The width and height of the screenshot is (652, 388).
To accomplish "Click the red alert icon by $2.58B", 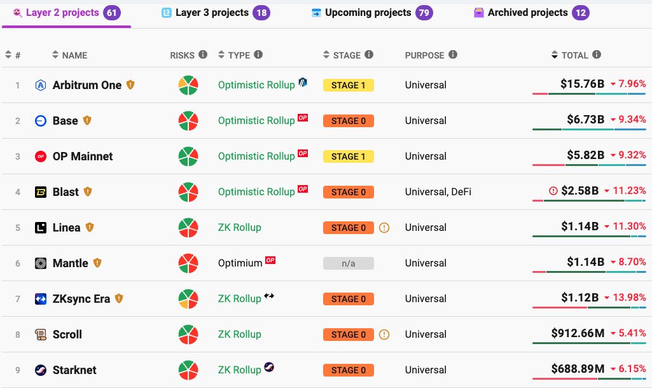I will click(553, 191).
